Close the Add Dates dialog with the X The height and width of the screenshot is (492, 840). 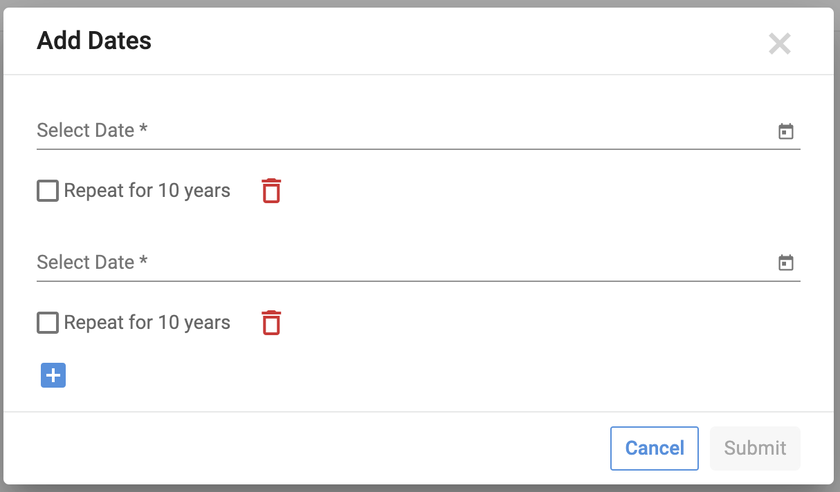(x=780, y=44)
